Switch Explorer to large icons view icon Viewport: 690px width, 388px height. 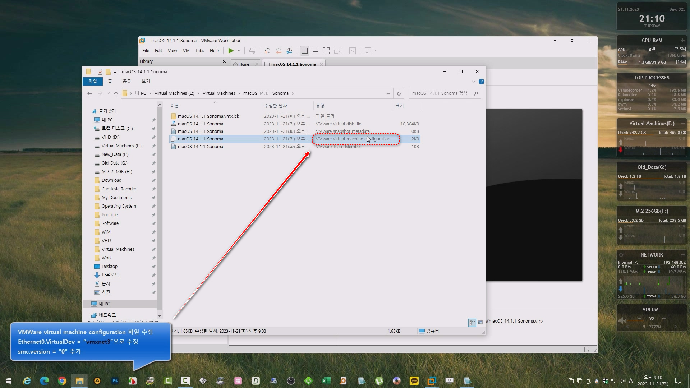coord(480,323)
